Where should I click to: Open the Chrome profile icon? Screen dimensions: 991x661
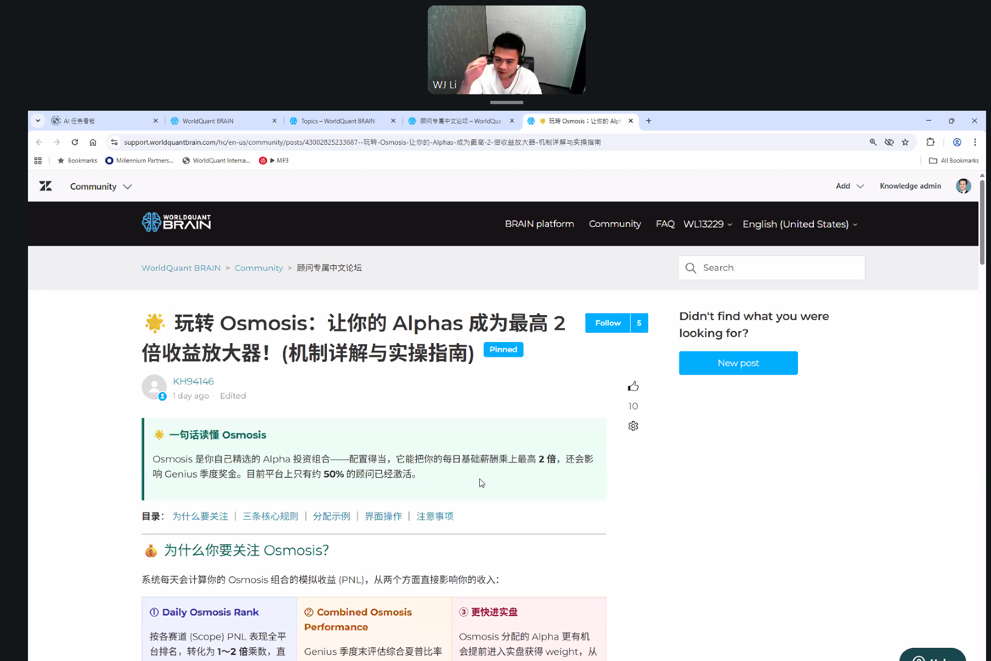(957, 142)
